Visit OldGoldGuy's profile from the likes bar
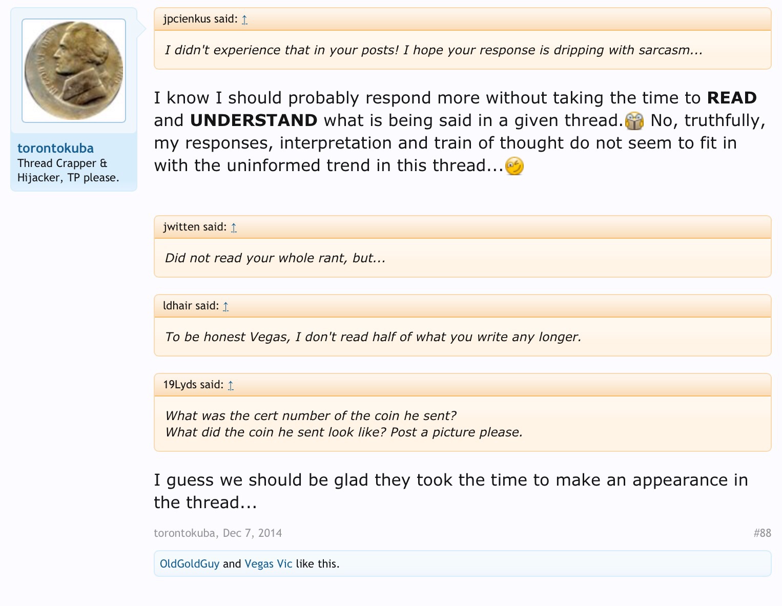 (190, 564)
